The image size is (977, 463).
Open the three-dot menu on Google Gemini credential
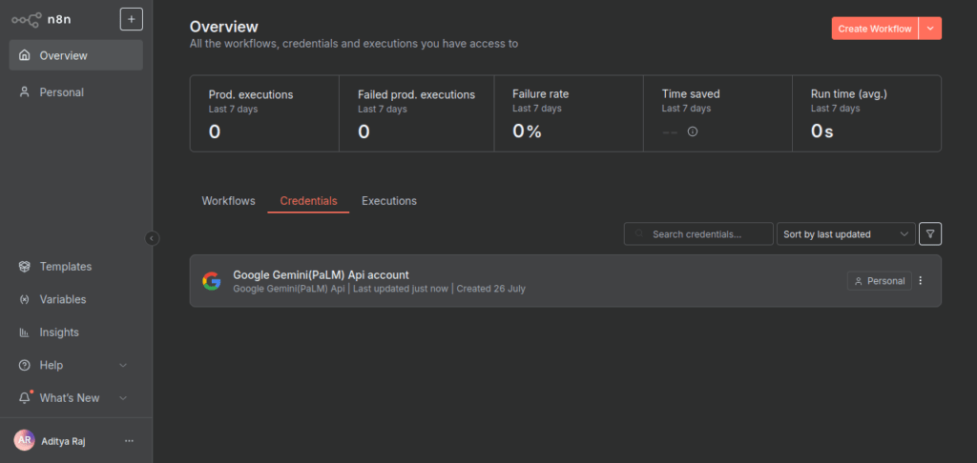pos(921,281)
